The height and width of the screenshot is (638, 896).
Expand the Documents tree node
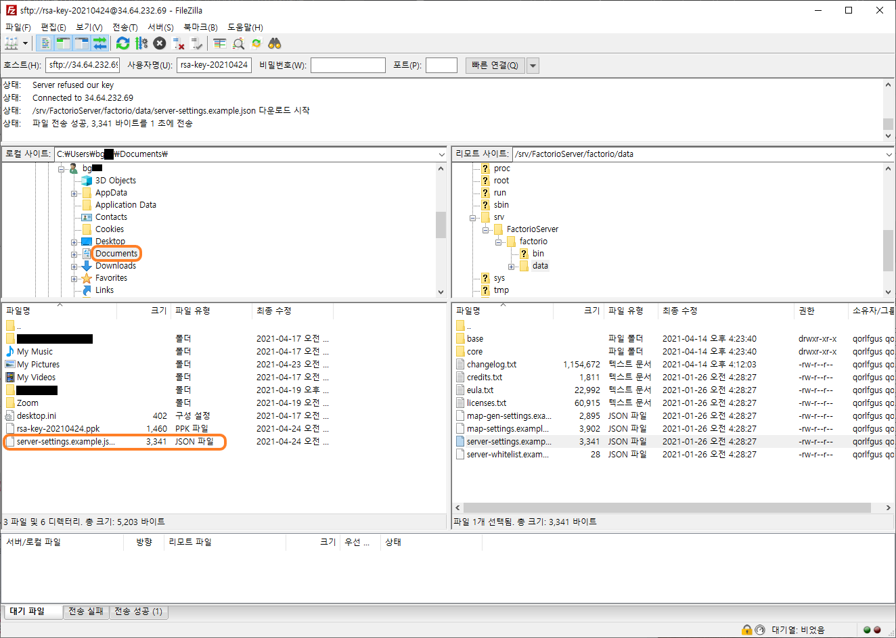pyautogui.click(x=74, y=254)
